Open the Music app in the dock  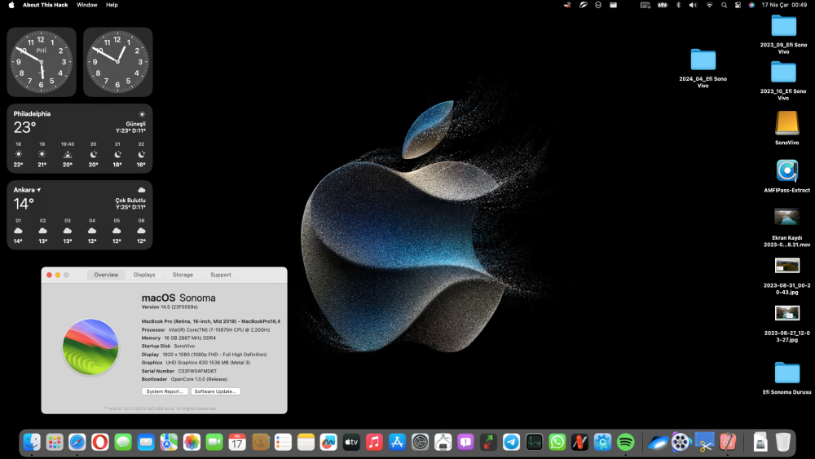[374, 443]
